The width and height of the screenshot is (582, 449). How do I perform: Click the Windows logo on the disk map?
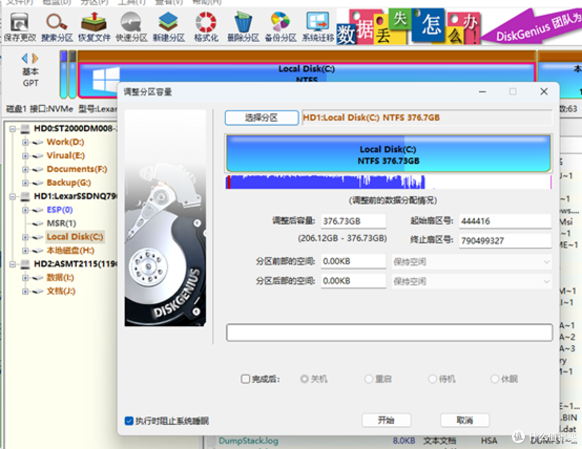coord(106,79)
